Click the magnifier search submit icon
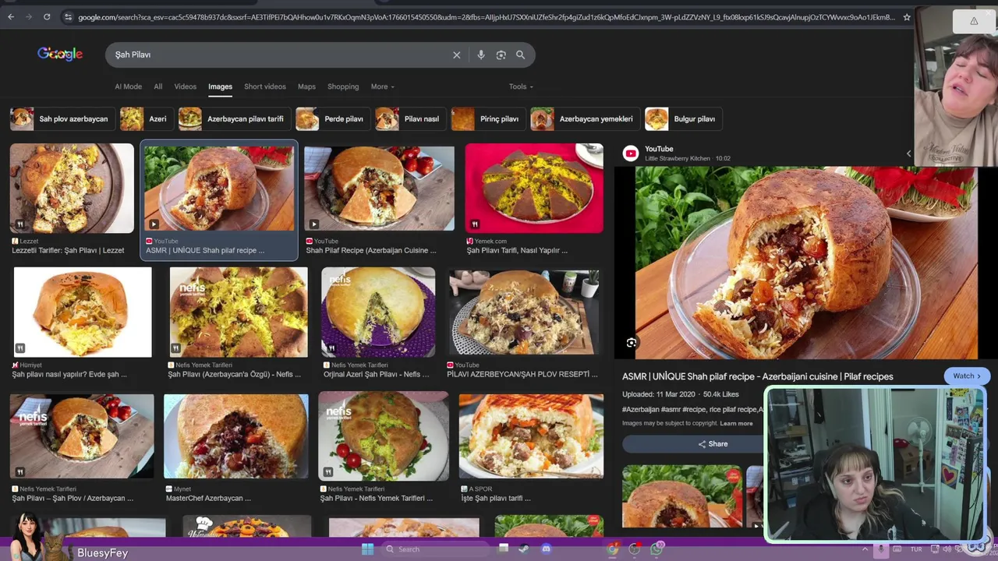The width and height of the screenshot is (998, 561). [520, 55]
